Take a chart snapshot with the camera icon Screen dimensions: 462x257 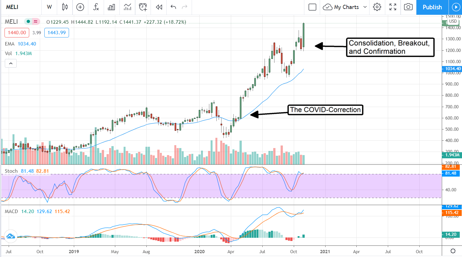point(408,7)
